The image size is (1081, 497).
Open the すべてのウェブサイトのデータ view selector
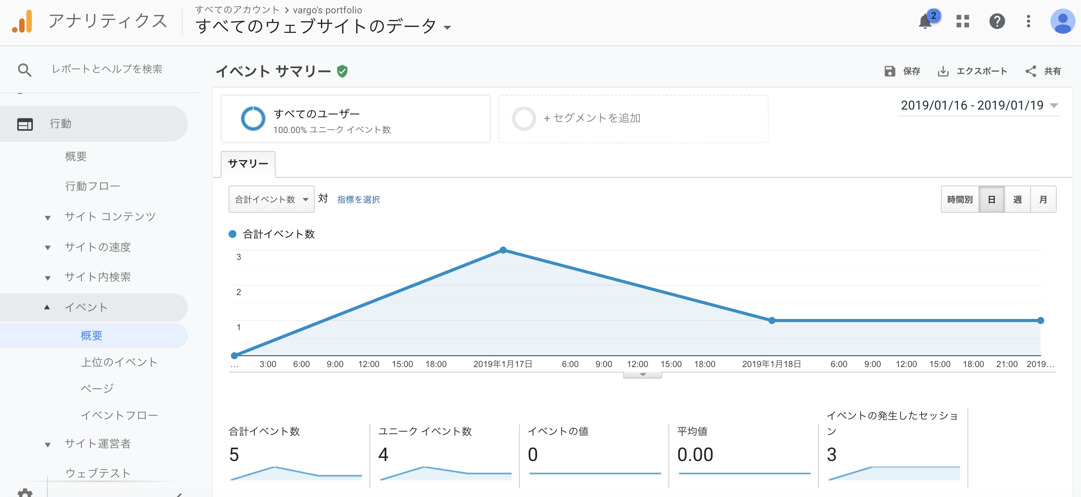click(x=323, y=27)
